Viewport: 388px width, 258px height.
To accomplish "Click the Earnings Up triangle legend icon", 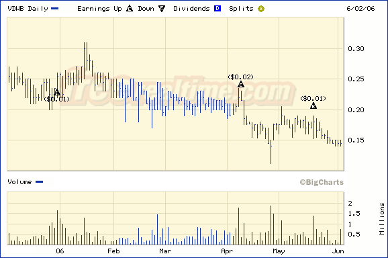I will [x=130, y=9].
